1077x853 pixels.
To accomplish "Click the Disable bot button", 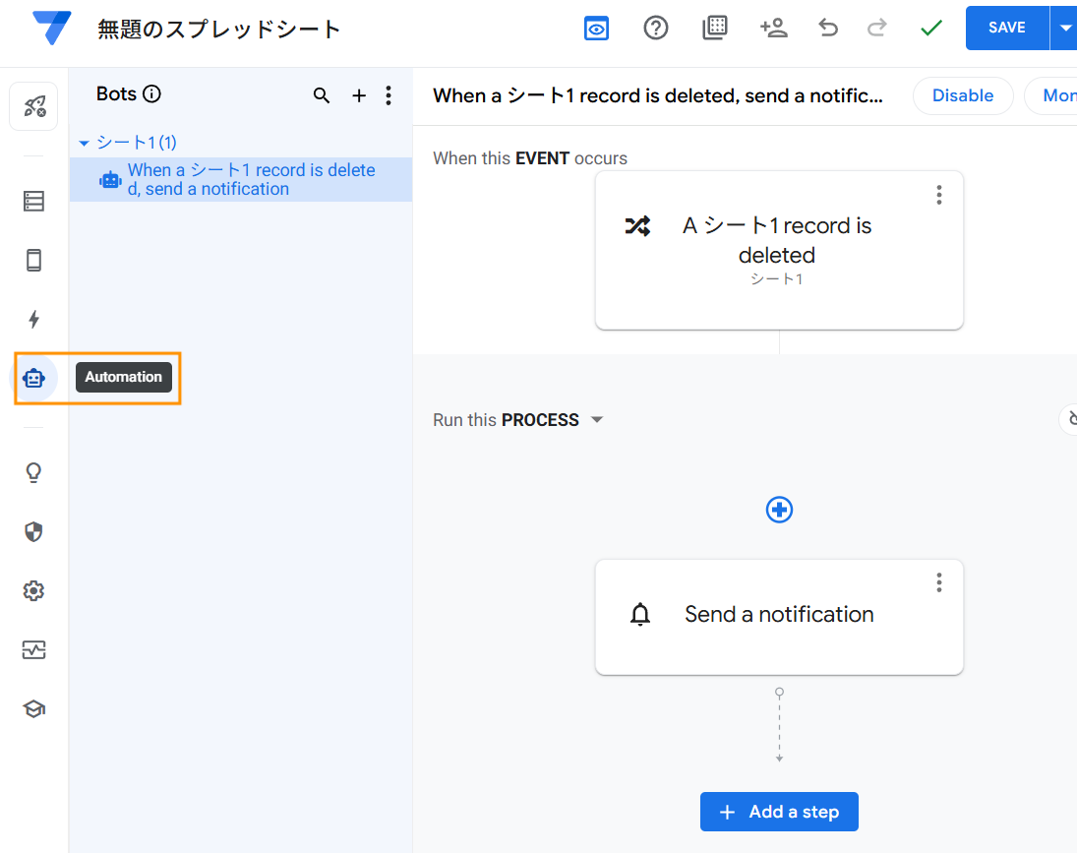I will [962, 95].
